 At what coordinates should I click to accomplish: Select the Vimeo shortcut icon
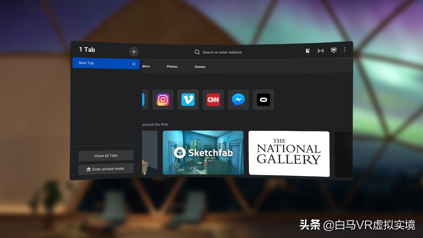click(x=188, y=100)
